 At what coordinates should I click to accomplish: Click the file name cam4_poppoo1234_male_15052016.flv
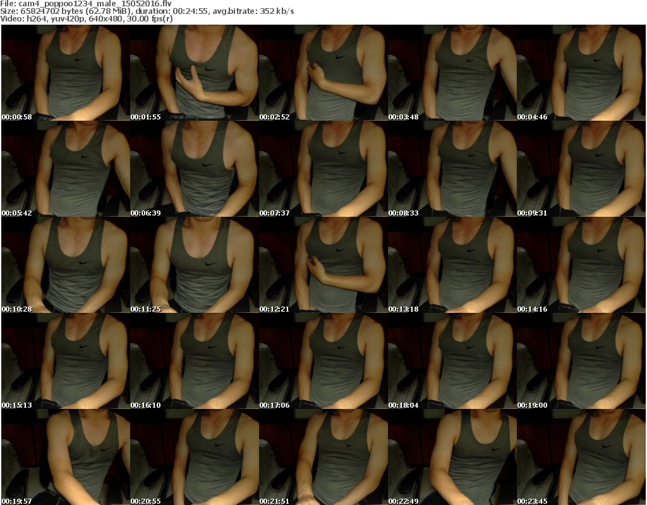(x=95, y=4)
